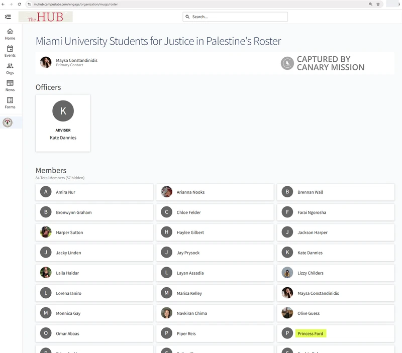The image size is (402, 353).
Task: Go forward in the browser
Action: (x=11, y=4)
